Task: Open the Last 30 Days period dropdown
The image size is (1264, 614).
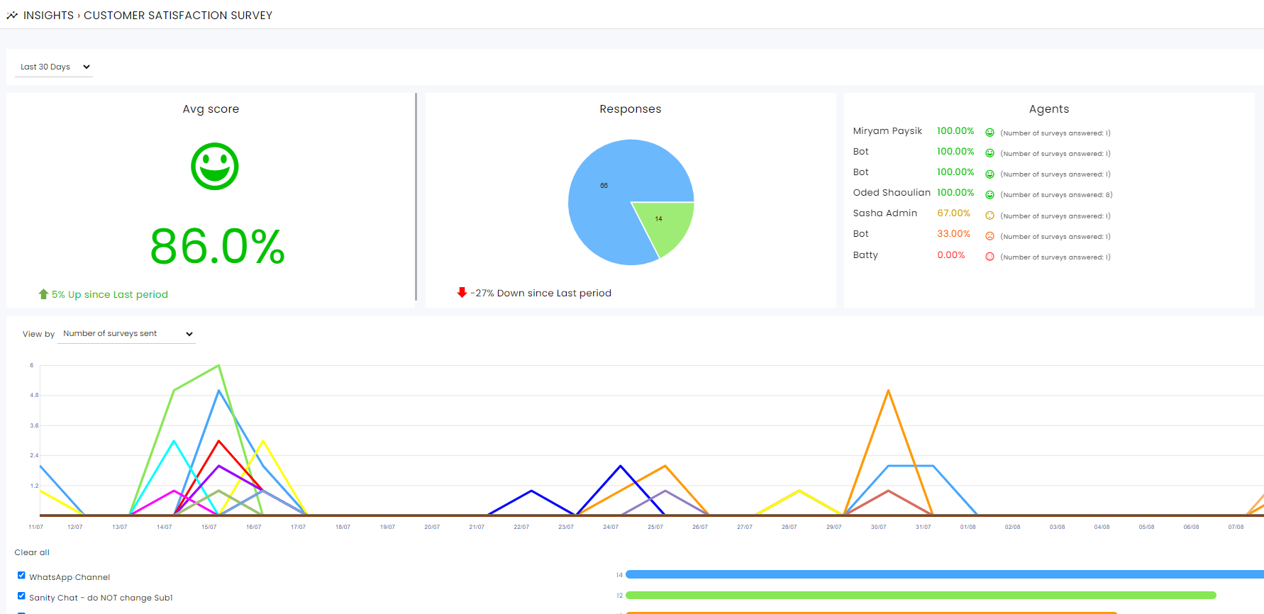Action: point(54,67)
